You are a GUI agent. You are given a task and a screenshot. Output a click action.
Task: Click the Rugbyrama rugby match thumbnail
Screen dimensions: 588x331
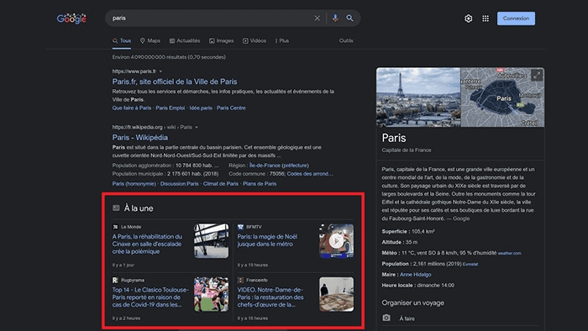(x=211, y=294)
